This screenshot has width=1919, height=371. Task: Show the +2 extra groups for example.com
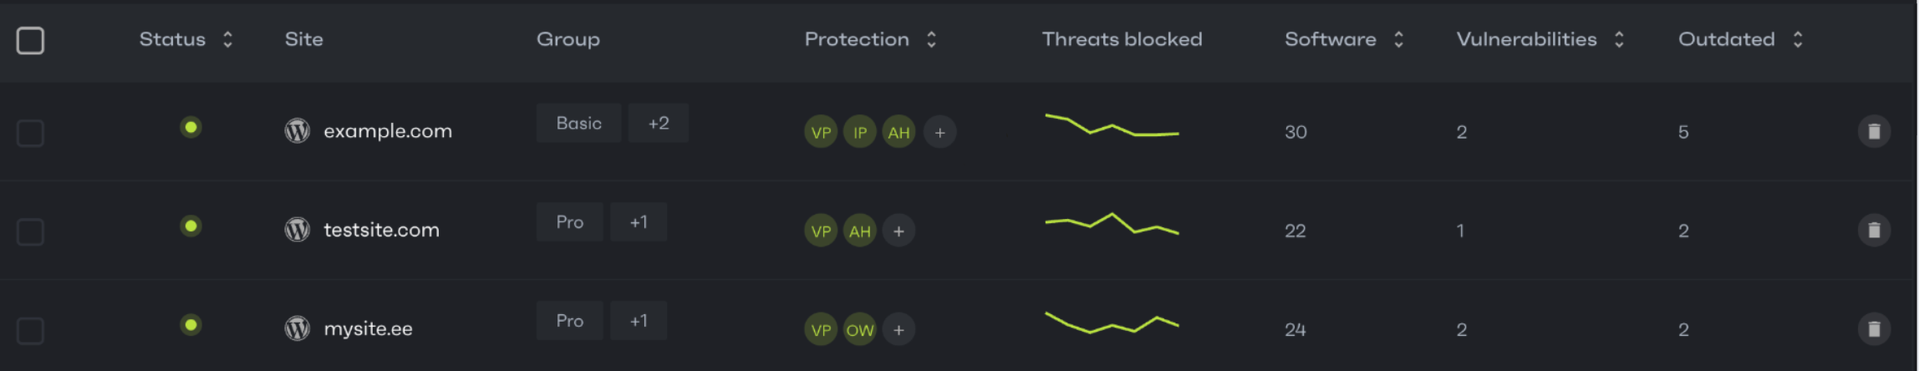(x=658, y=123)
